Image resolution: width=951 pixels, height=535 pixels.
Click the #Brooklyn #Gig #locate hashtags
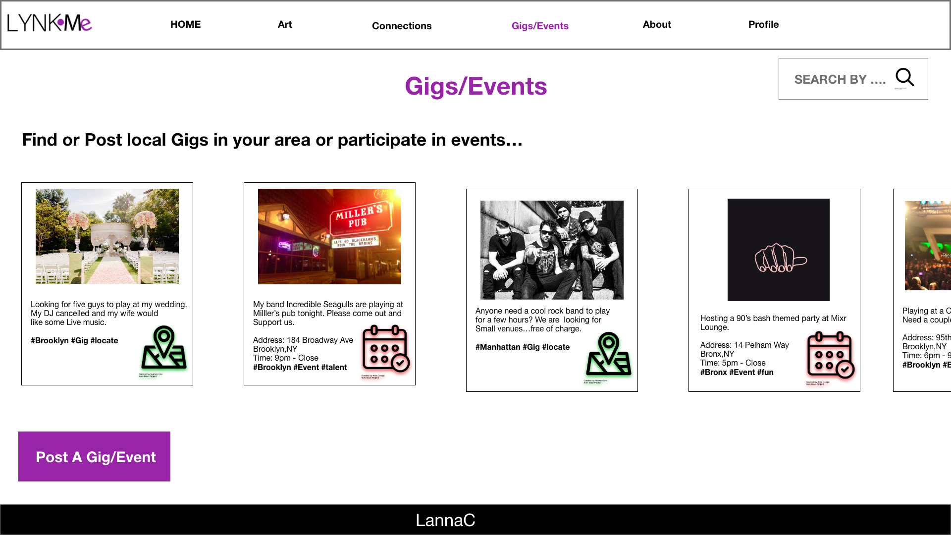coord(74,340)
